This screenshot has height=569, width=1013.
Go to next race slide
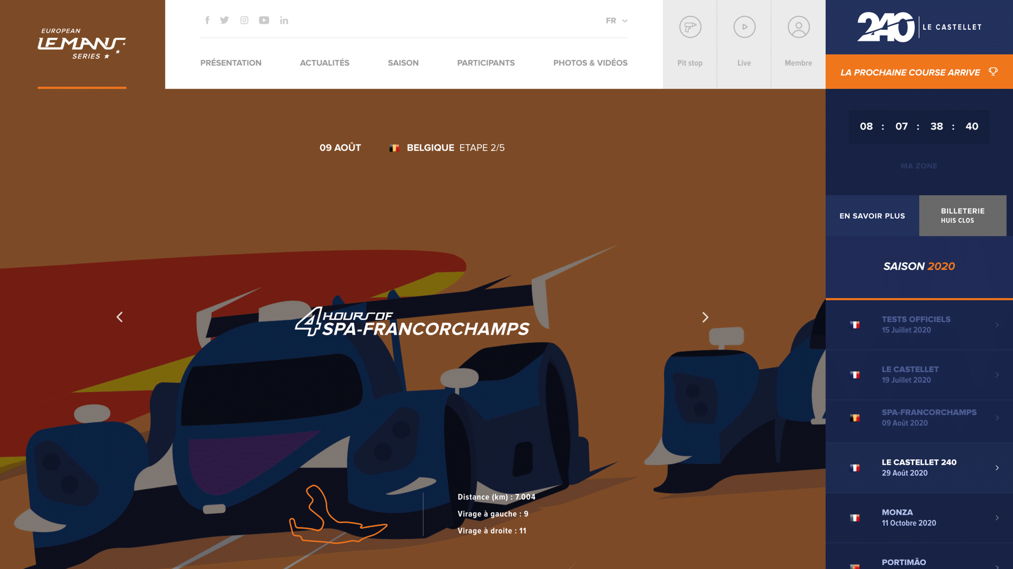(705, 317)
